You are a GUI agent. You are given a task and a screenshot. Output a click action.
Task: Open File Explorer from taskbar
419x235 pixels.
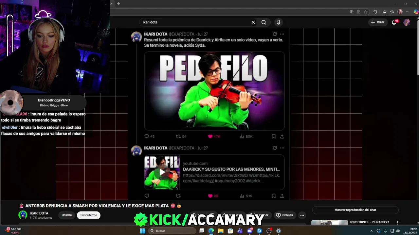(221, 231)
